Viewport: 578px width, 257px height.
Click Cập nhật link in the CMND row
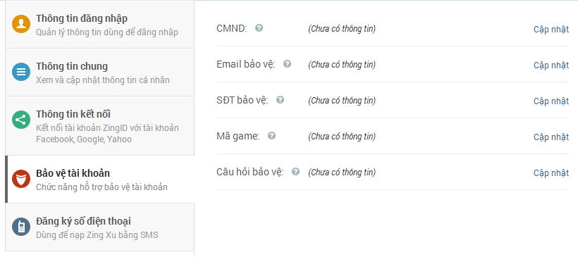(551, 30)
